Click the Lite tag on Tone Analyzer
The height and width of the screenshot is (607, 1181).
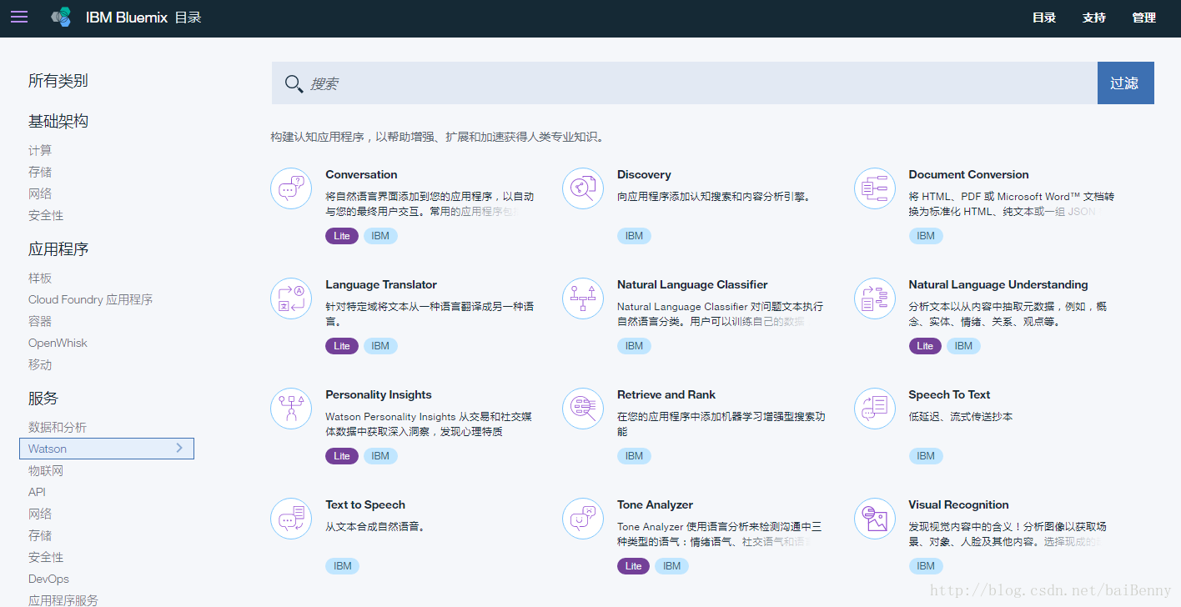point(634,566)
